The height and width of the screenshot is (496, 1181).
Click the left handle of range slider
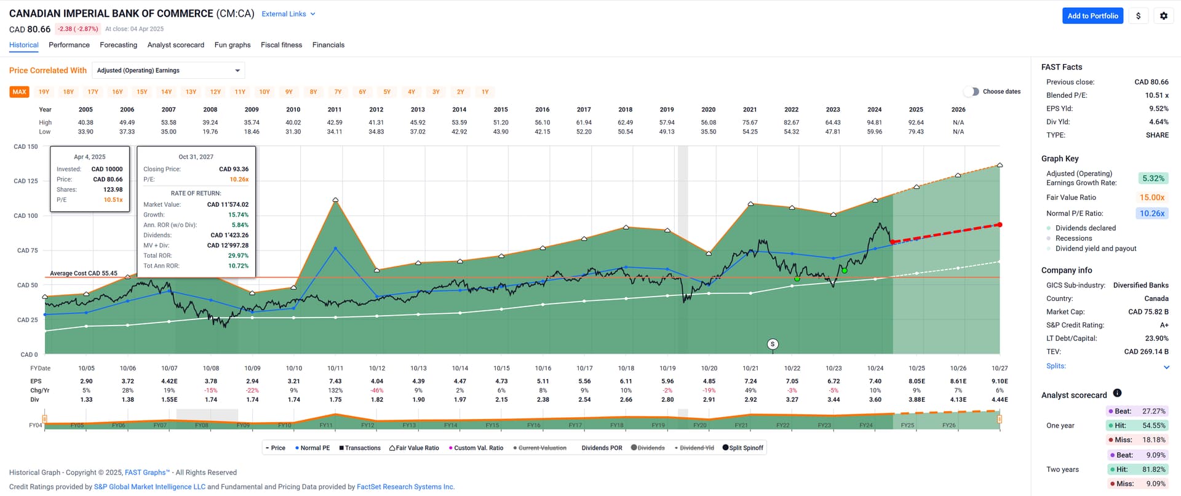[x=45, y=420]
